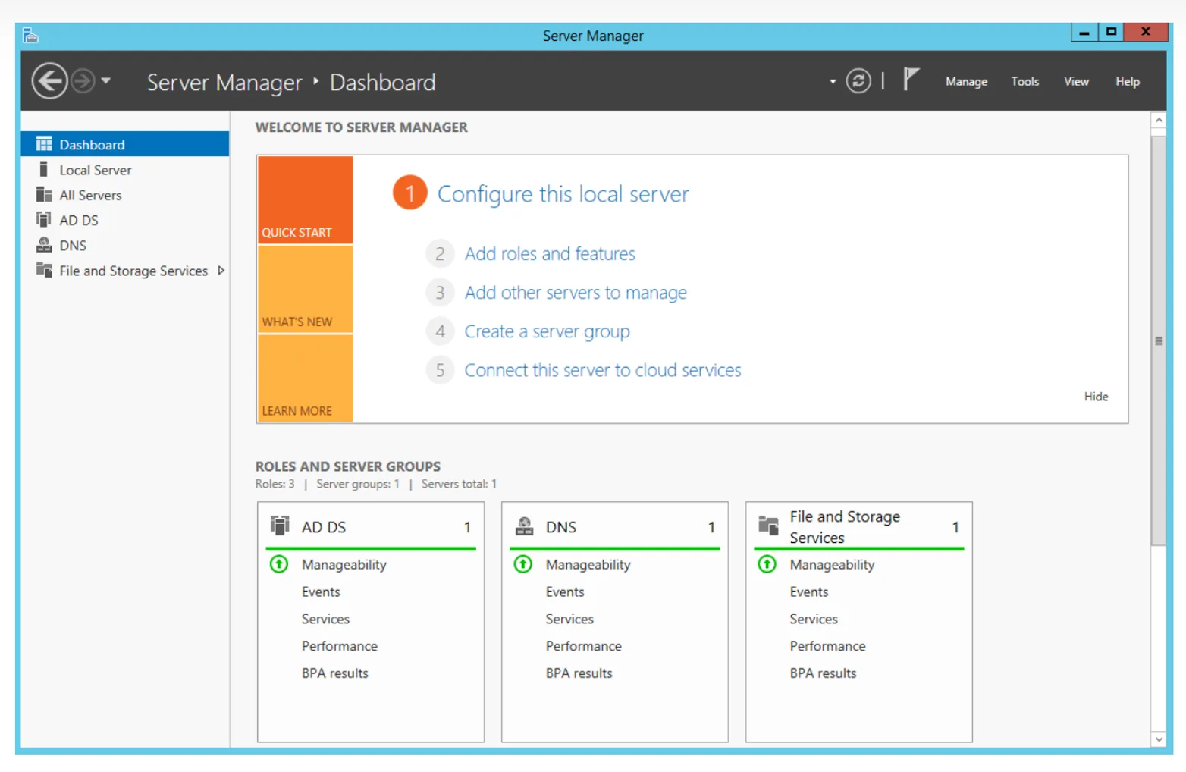
Task: Hide the welcome tile
Action: tap(1096, 397)
